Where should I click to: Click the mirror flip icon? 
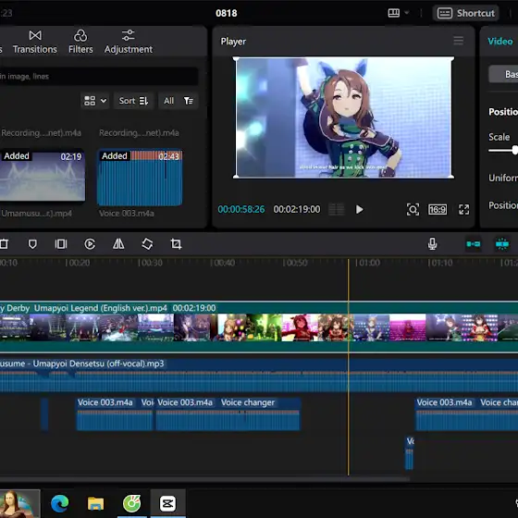[118, 244]
